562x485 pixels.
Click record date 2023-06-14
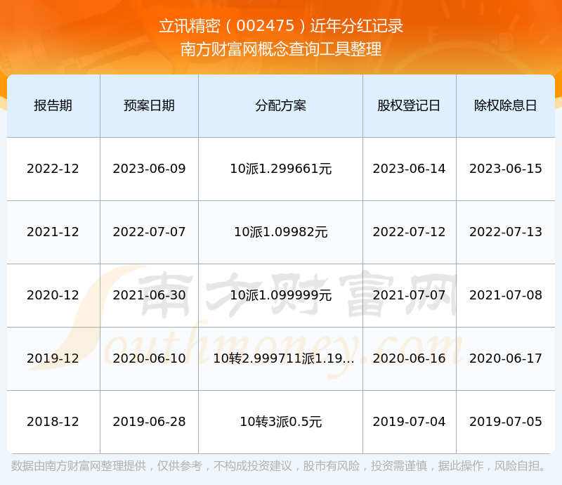point(409,169)
